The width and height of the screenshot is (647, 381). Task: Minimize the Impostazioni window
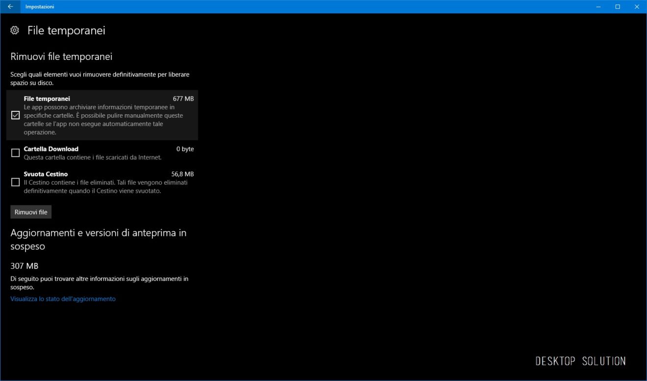pos(599,6)
